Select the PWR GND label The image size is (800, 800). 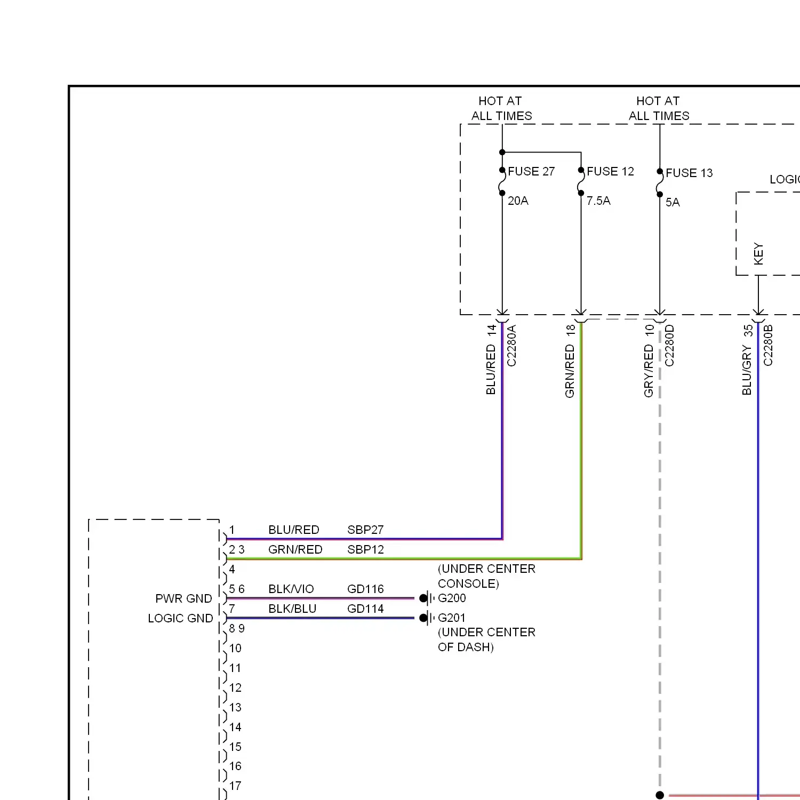[x=183, y=598]
